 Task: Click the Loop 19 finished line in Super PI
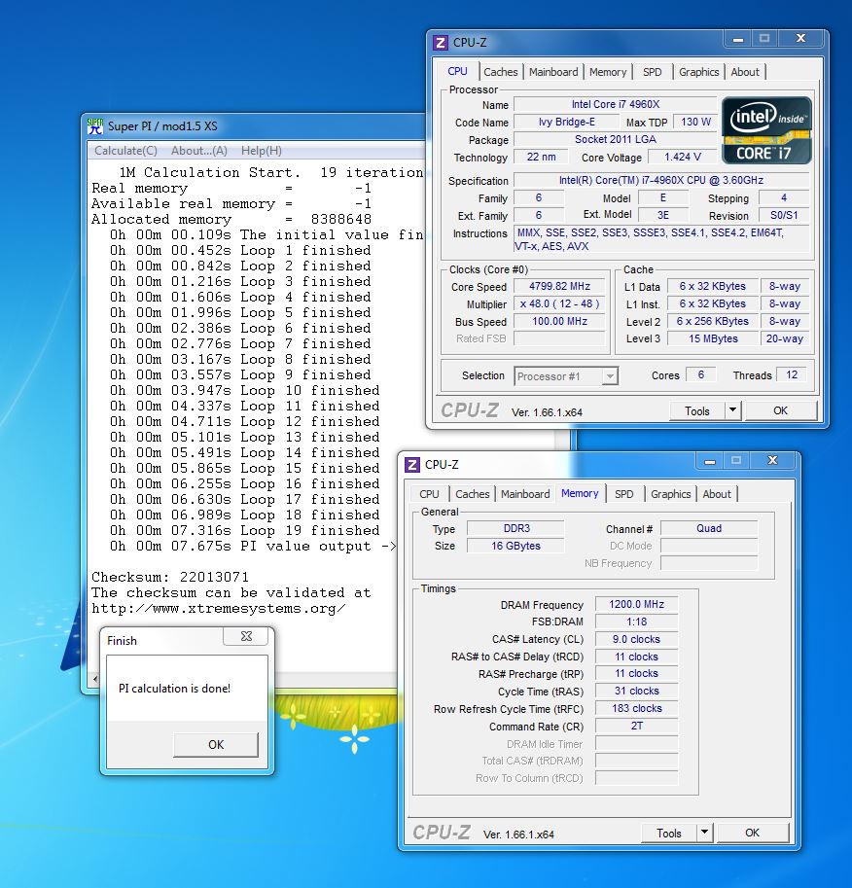click(x=245, y=531)
